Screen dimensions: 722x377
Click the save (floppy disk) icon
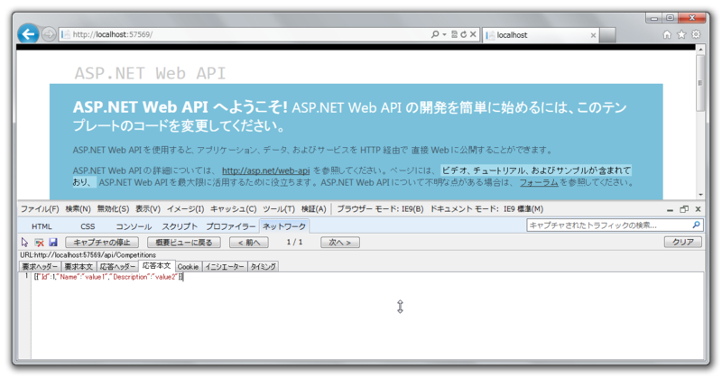53,242
